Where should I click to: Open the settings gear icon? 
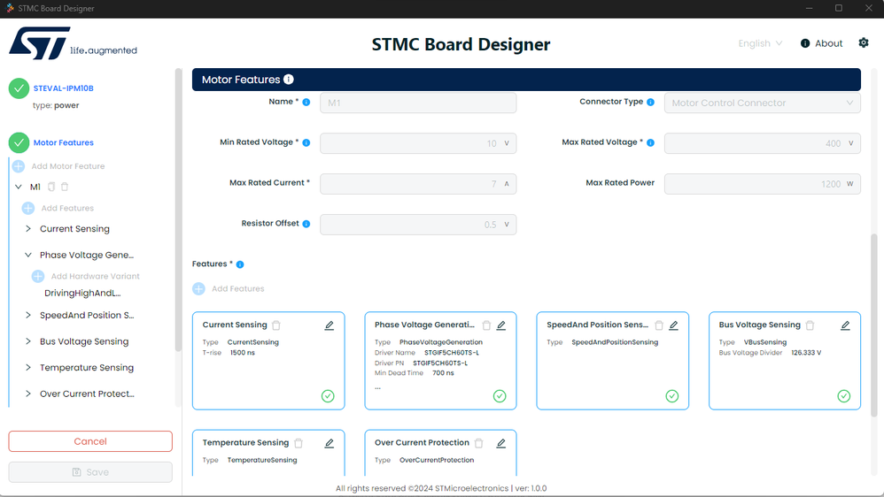click(863, 42)
